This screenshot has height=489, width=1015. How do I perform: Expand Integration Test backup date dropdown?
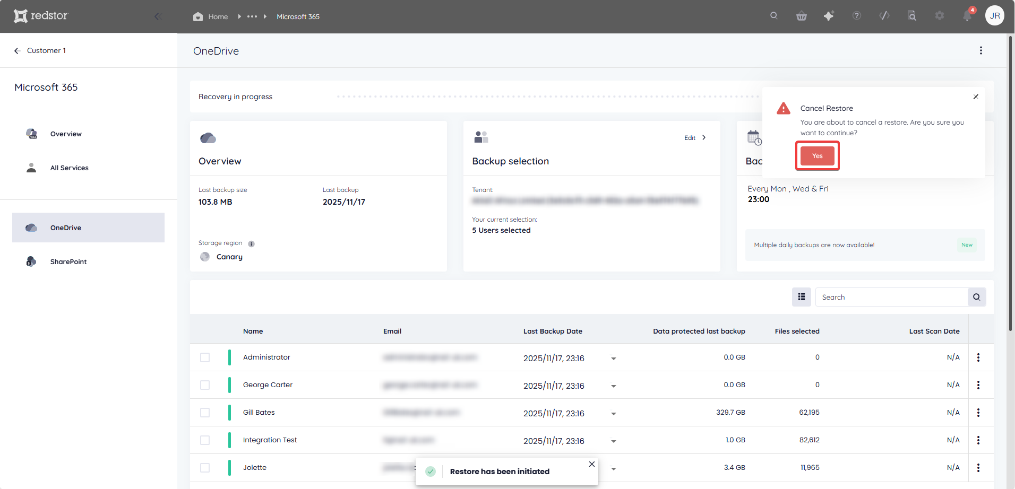tap(614, 441)
